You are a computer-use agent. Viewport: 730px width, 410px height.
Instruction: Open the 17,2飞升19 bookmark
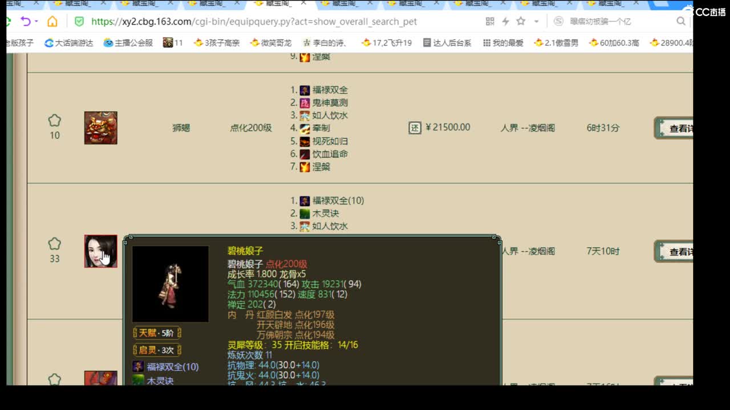[387, 43]
